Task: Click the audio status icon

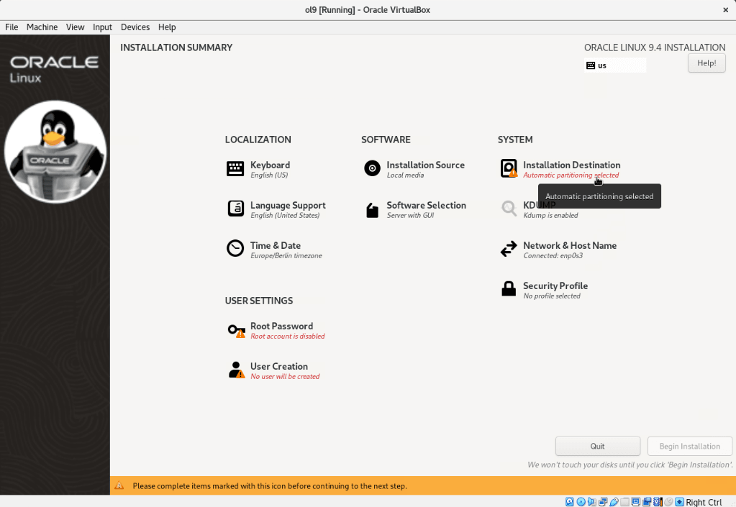Action: (591, 502)
